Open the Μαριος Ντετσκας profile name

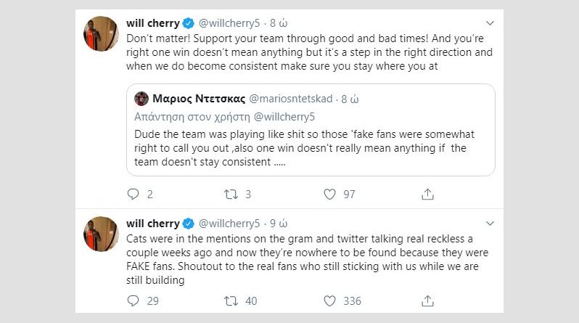198,98
